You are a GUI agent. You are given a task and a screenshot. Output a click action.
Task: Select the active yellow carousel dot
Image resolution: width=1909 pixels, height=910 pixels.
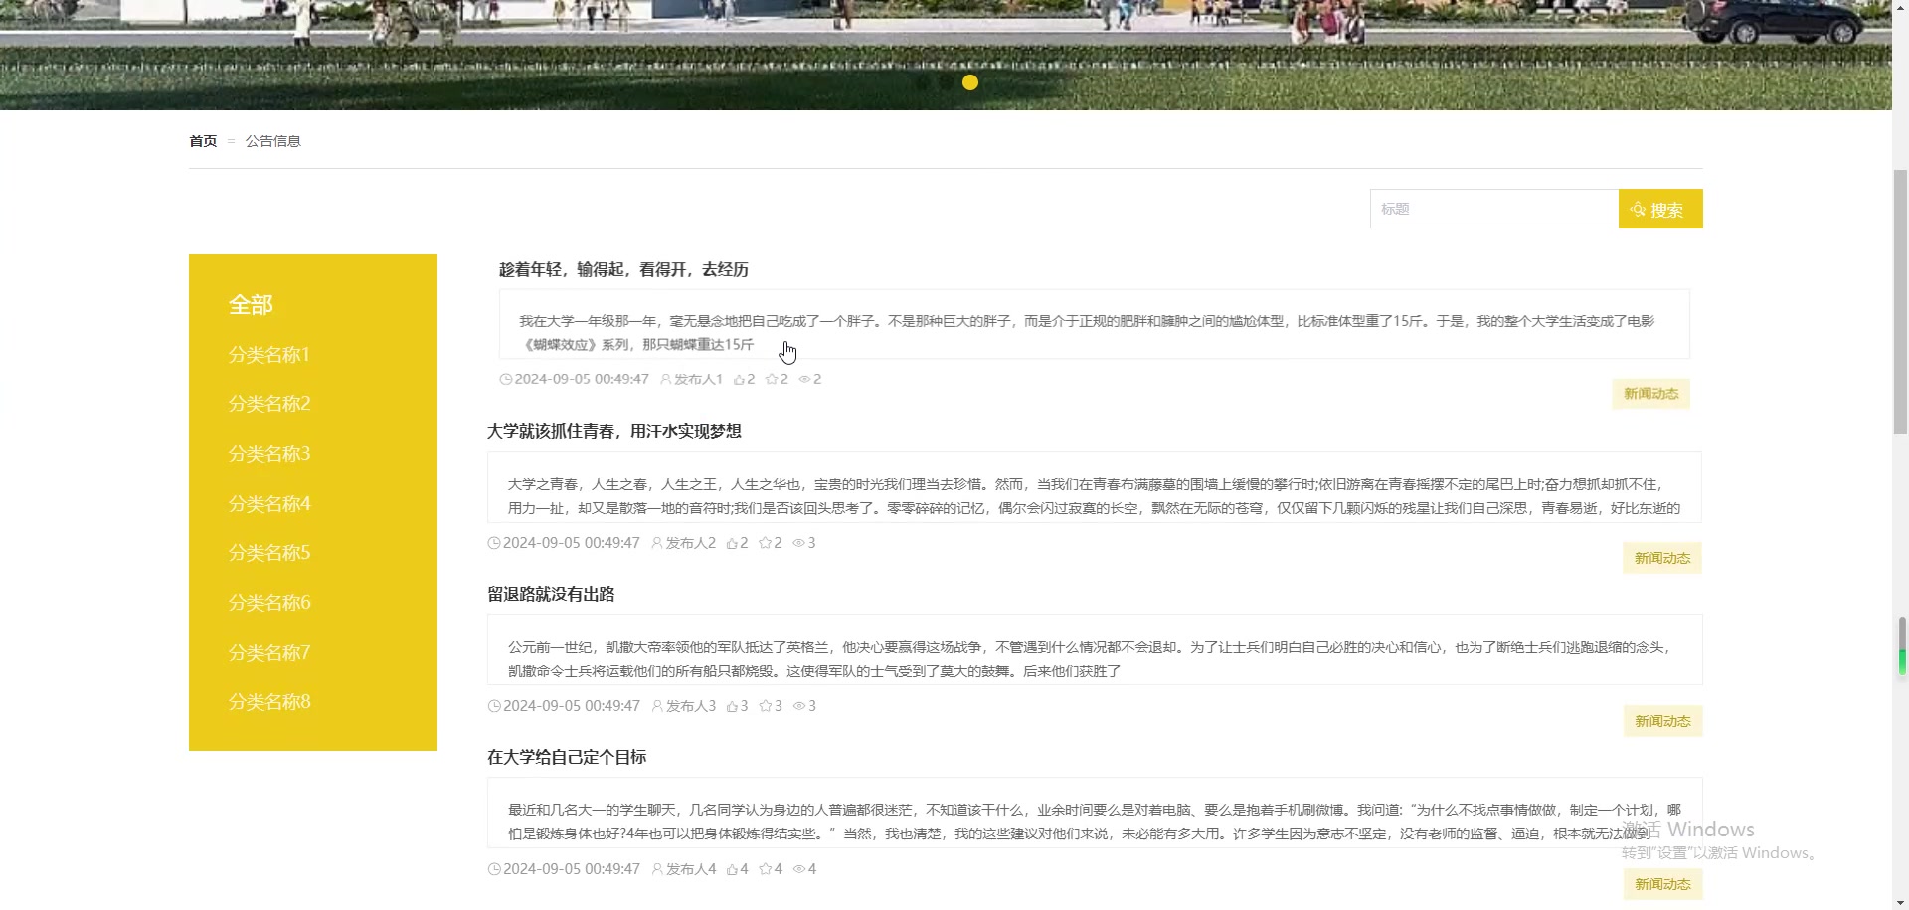(969, 82)
